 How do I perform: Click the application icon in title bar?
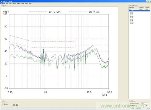[x=1, y=1]
